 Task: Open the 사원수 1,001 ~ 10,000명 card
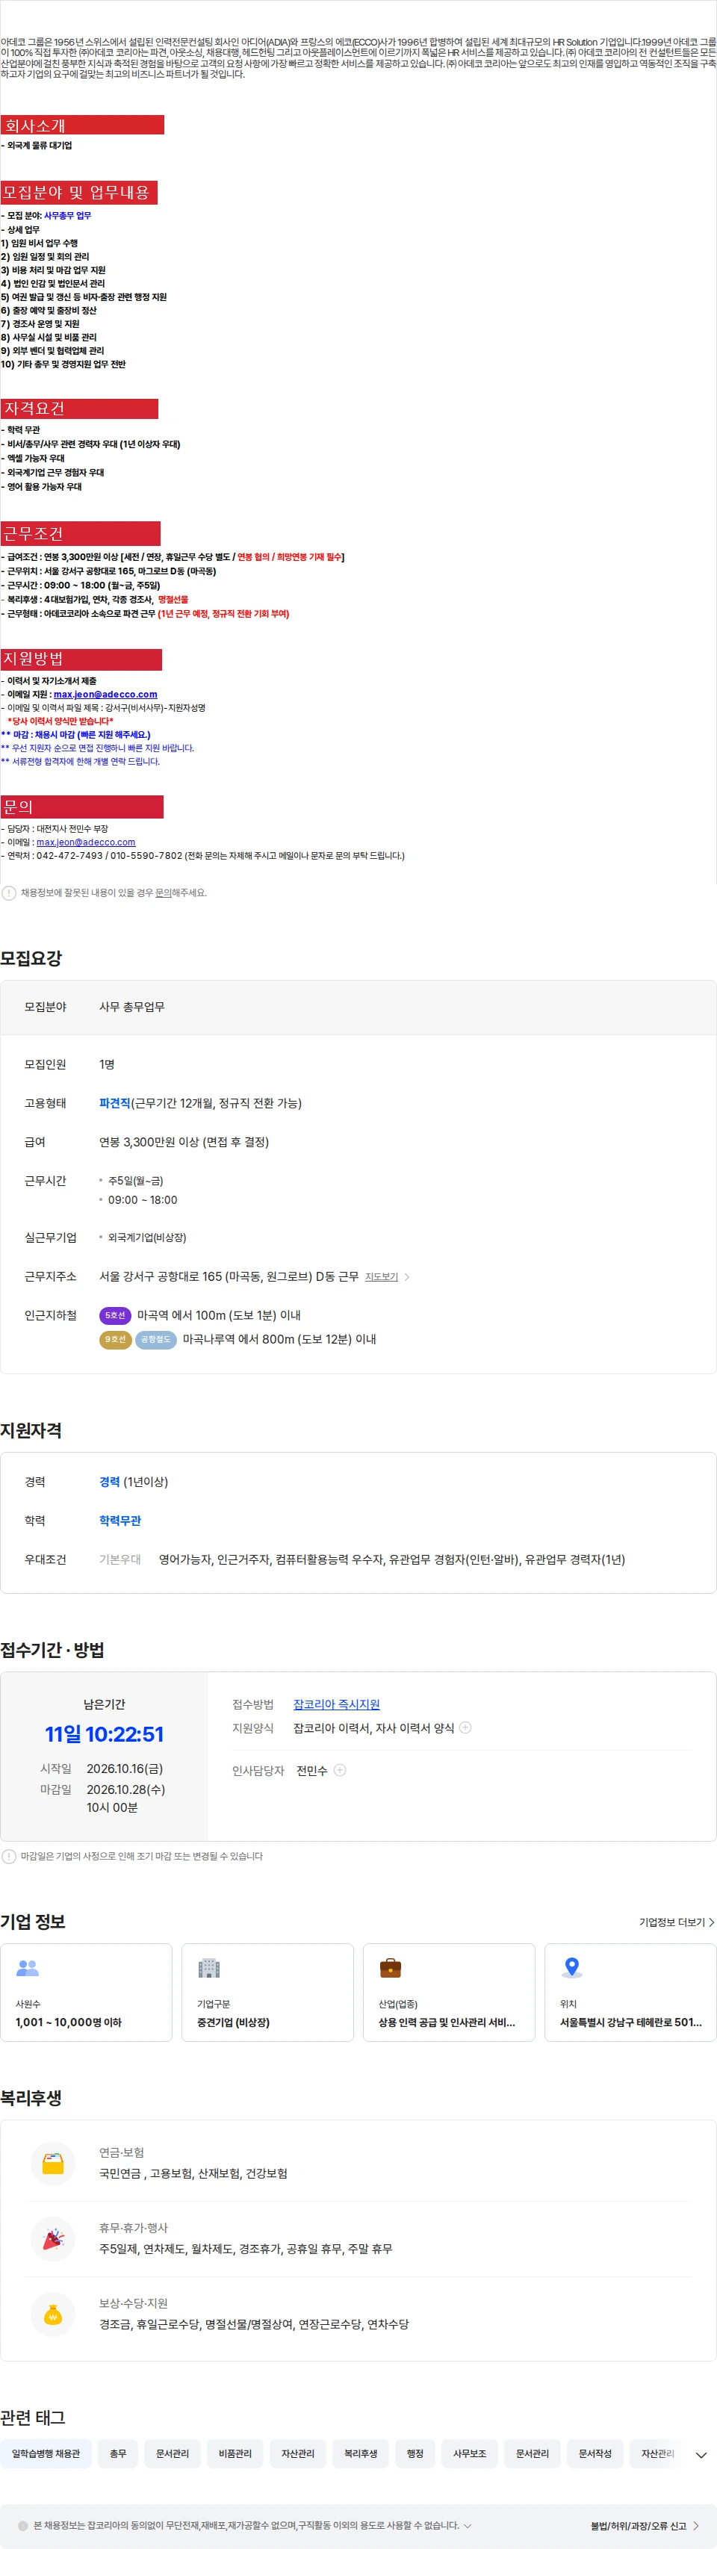click(x=86, y=1992)
